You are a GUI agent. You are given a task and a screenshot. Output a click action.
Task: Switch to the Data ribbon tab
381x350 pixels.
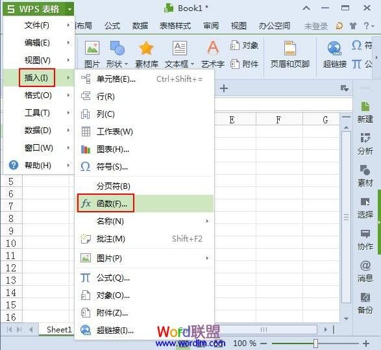click(140, 25)
